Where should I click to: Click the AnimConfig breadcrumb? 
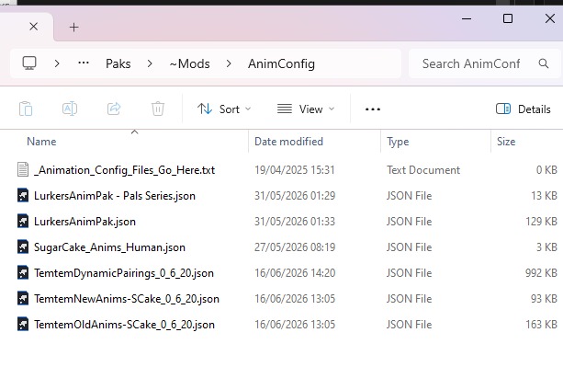tap(281, 63)
